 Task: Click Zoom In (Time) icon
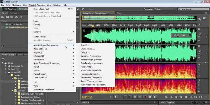(x=176, y=97)
